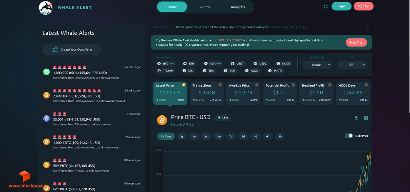Open the Transactions metric card
Image resolution: width=410 pixels, height=192 pixels.
tap(207, 93)
